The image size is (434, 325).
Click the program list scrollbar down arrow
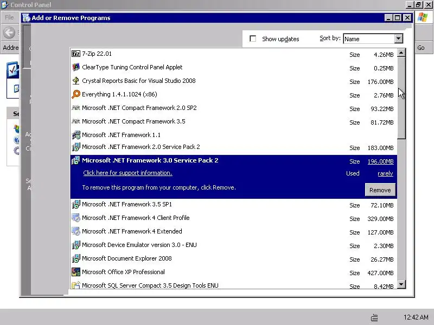[x=401, y=284]
